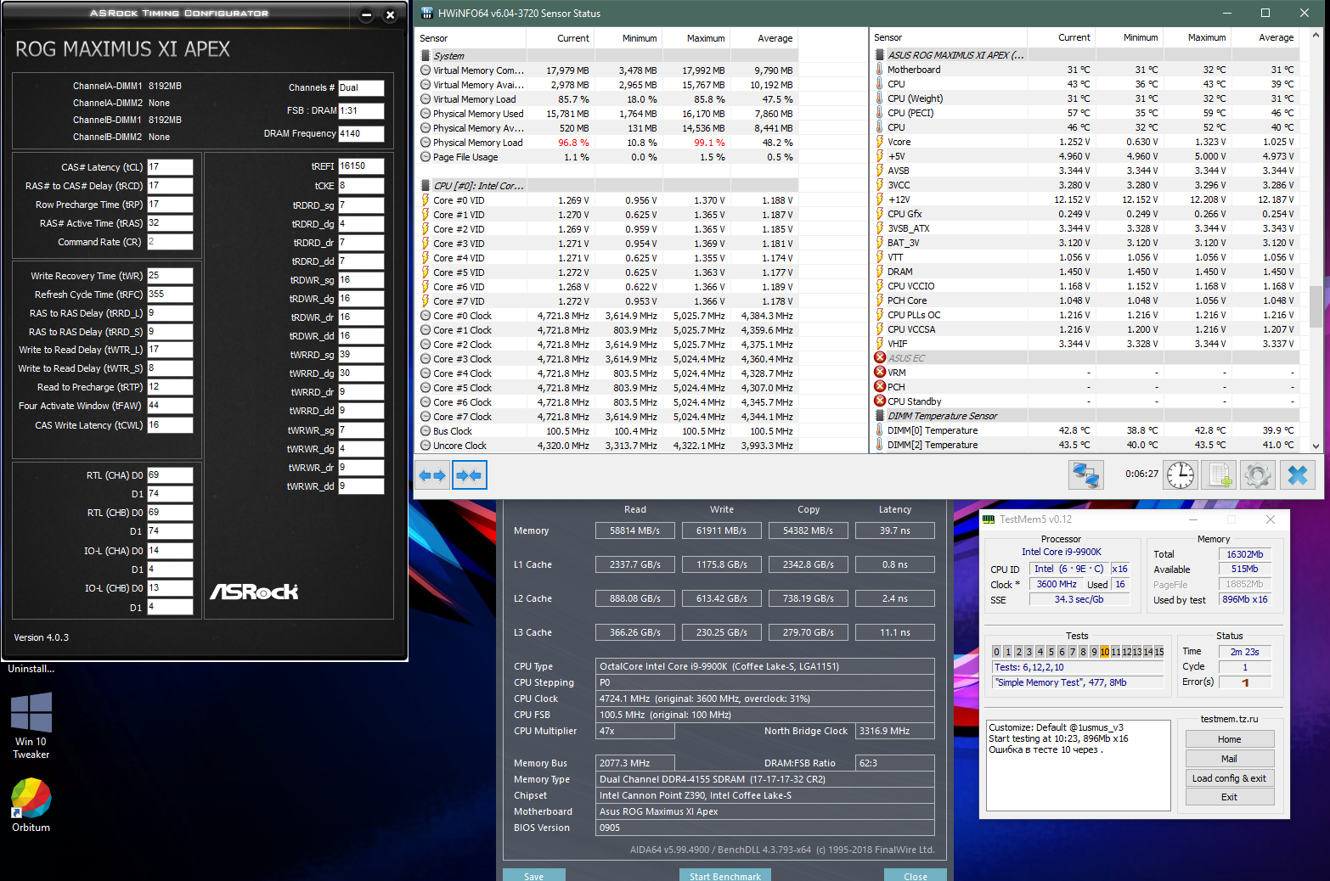The image size is (1330, 881).
Task: Select the CPU Standby sensor row
Action: pos(1085,401)
